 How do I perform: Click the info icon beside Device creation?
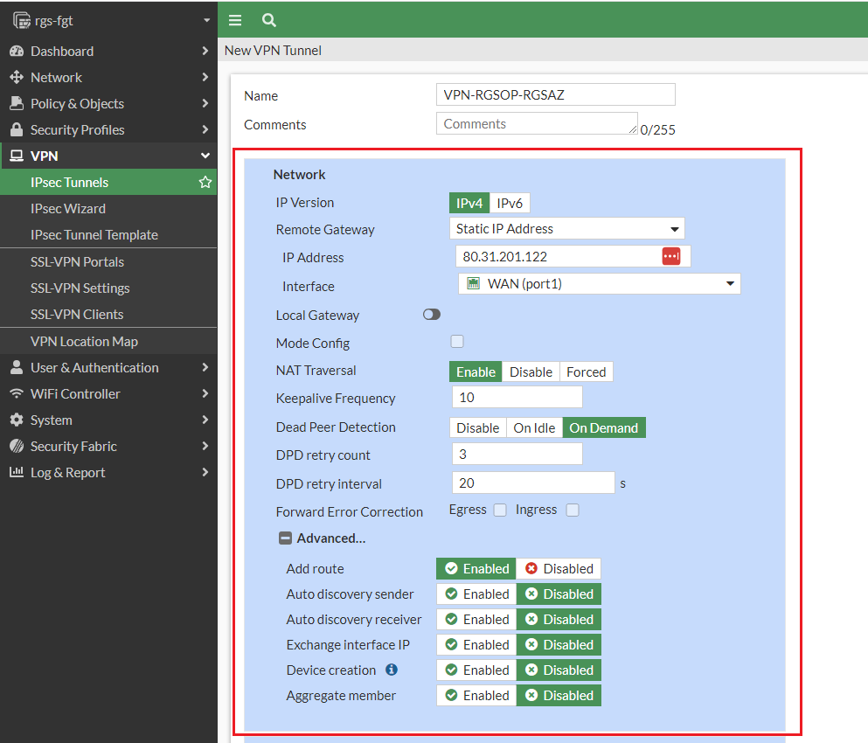[391, 670]
